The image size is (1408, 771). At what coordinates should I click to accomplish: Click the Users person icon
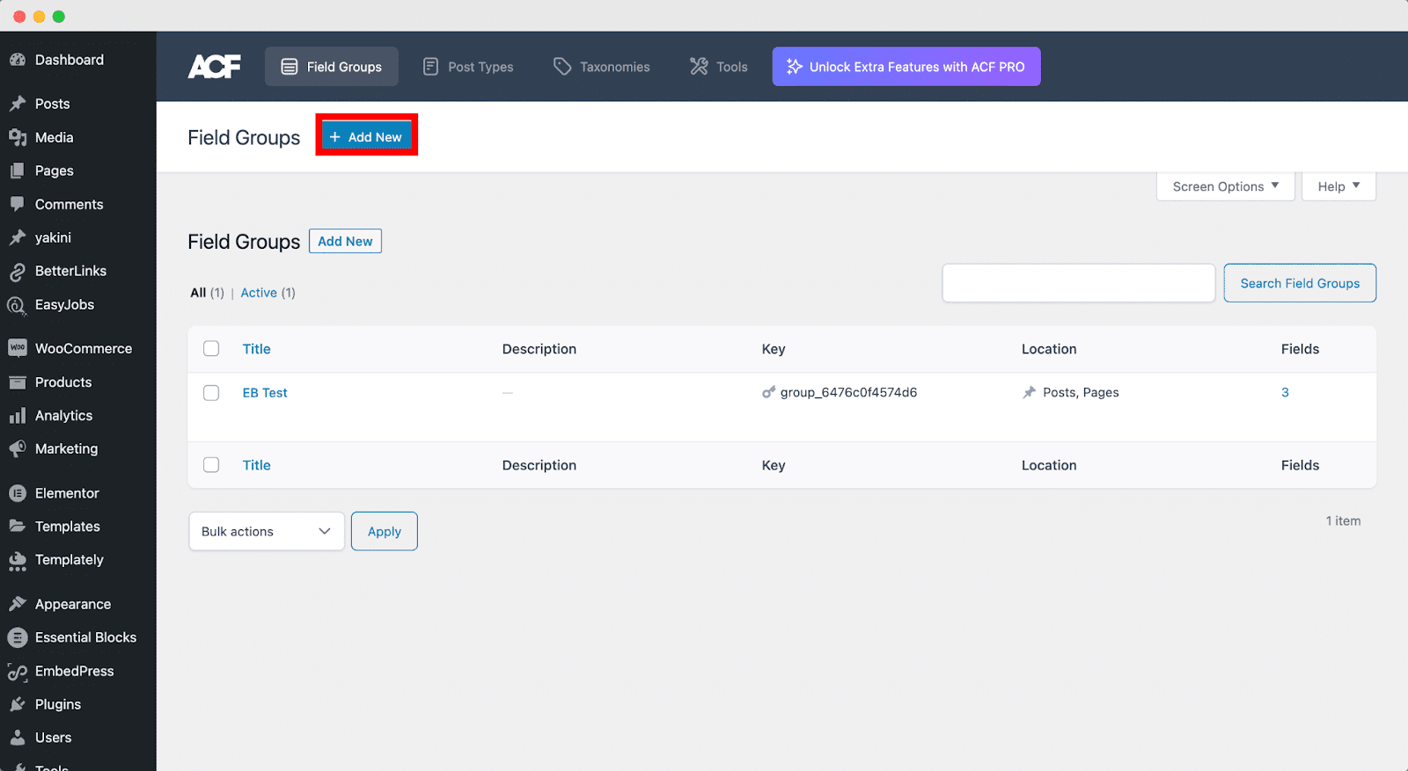point(18,738)
